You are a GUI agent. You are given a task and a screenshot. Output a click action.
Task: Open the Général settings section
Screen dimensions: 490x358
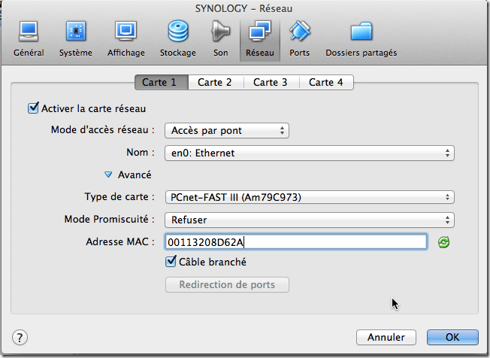(29, 39)
